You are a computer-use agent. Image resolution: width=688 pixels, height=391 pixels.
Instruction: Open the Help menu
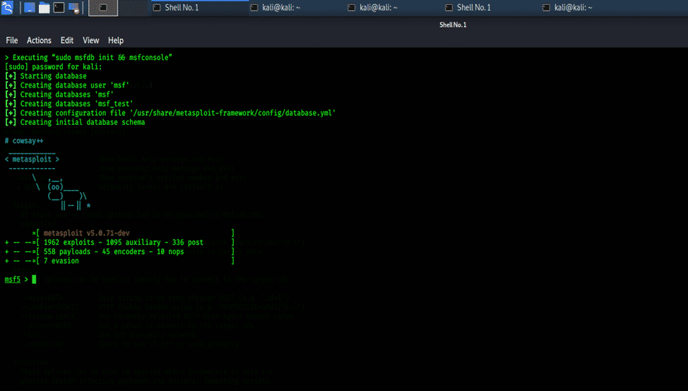116,40
